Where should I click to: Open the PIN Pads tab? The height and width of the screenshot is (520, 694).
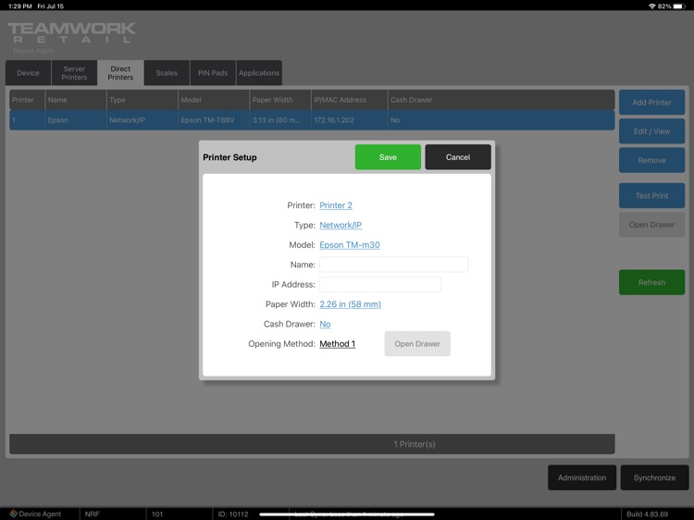[x=213, y=73]
